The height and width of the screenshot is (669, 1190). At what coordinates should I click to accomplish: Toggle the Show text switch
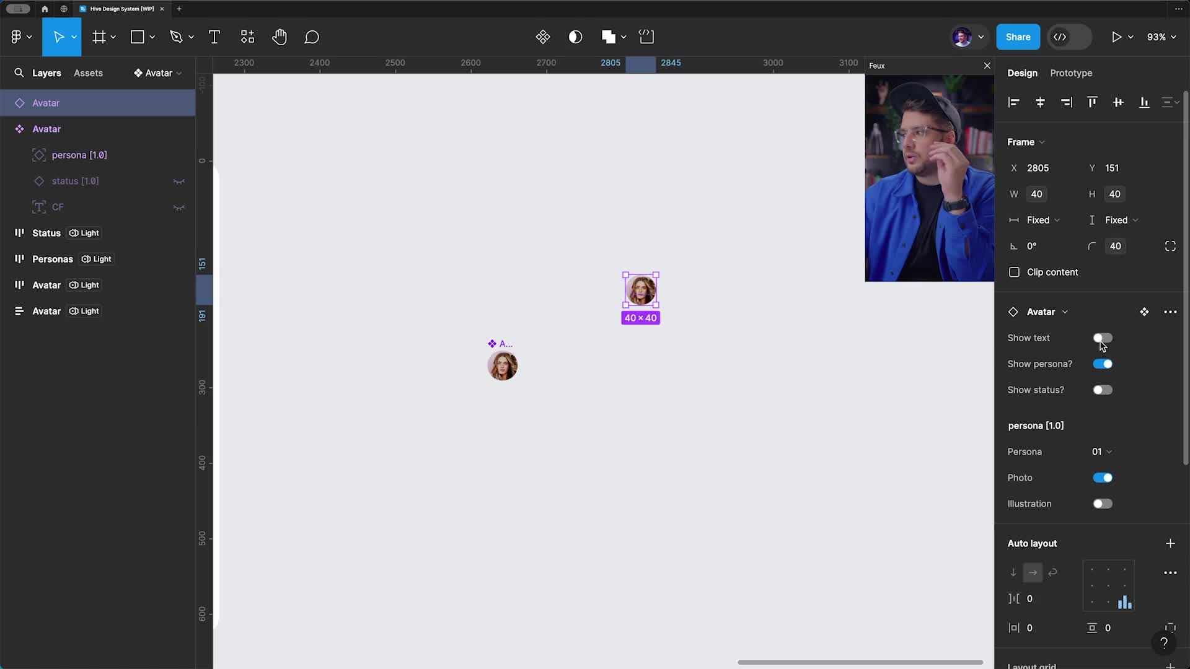click(1103, 338)
